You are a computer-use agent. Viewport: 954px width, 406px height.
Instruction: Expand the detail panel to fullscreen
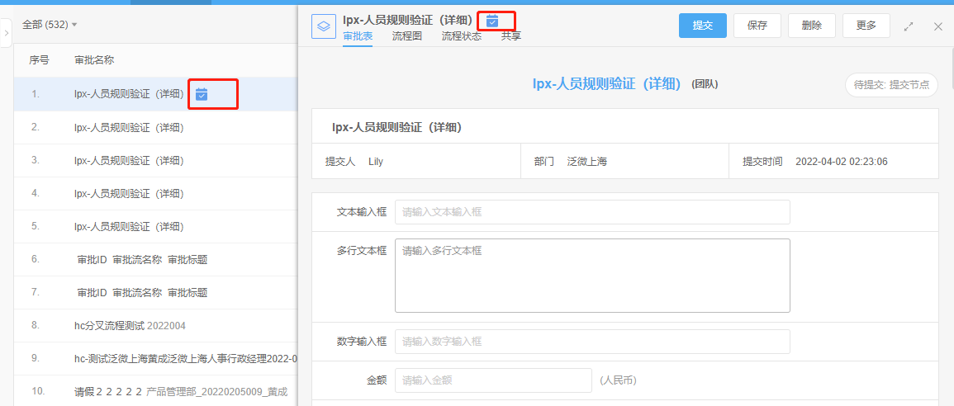tap(909, 26)
